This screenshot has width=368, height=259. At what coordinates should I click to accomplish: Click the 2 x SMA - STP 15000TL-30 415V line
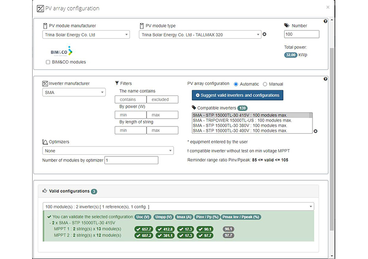(x=82, y=223)
